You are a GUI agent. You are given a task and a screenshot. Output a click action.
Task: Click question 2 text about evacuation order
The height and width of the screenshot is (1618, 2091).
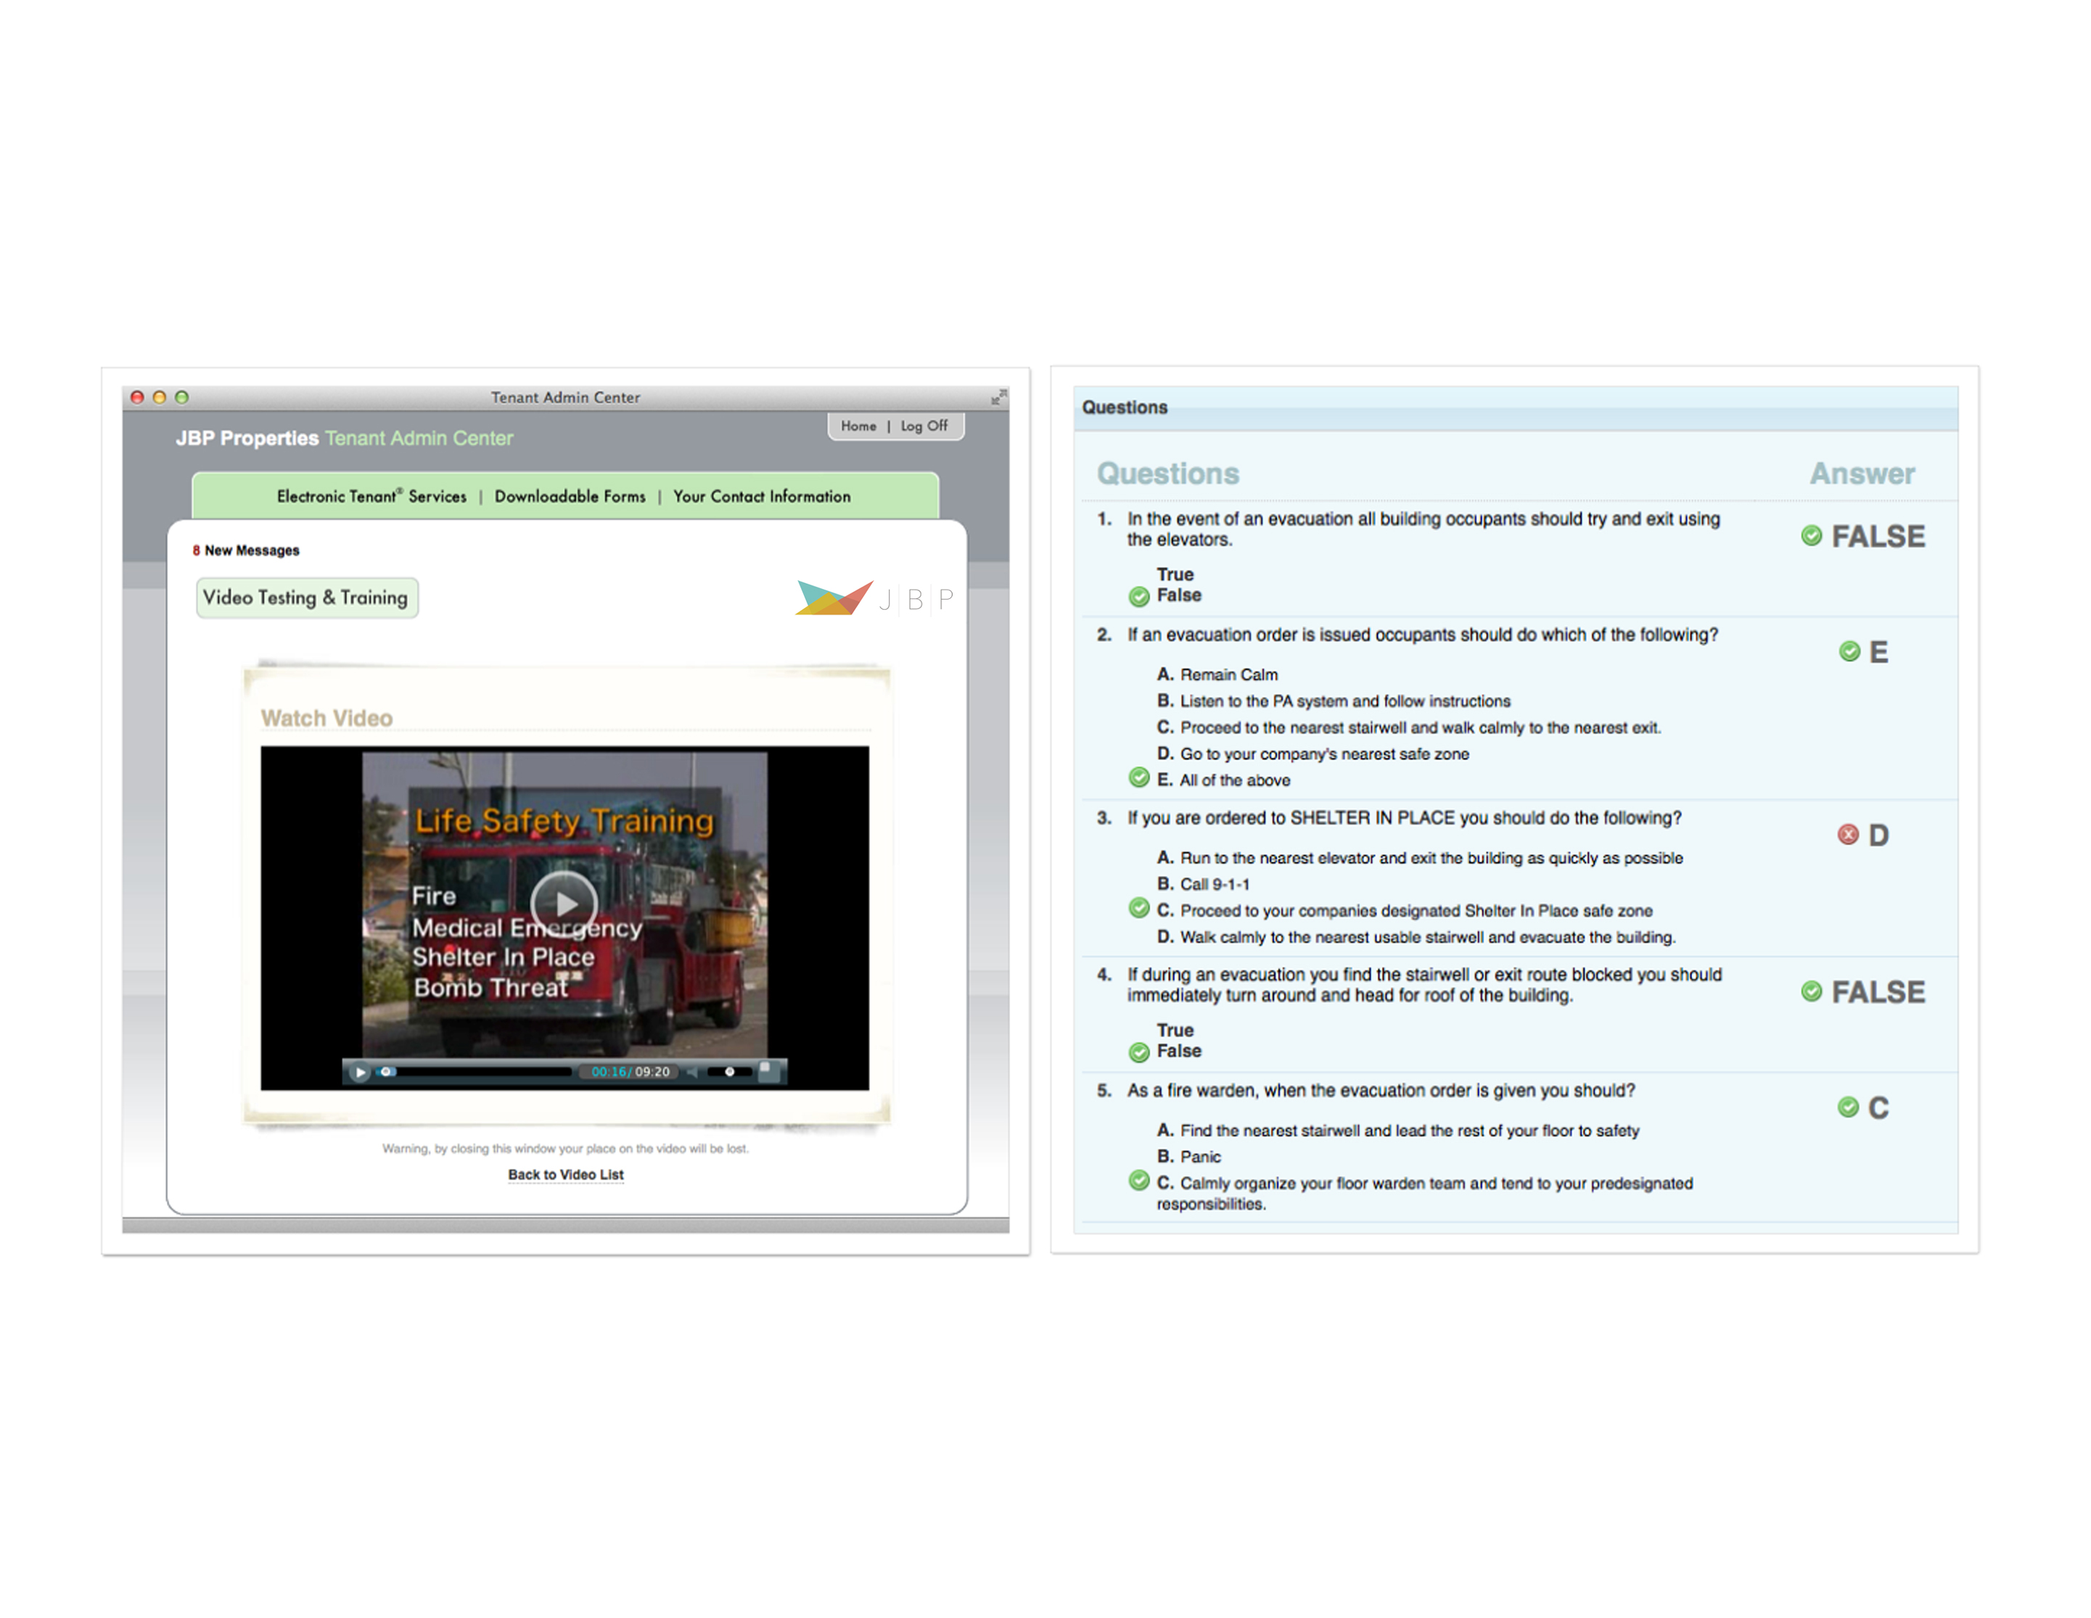[x=1422, y=635]
